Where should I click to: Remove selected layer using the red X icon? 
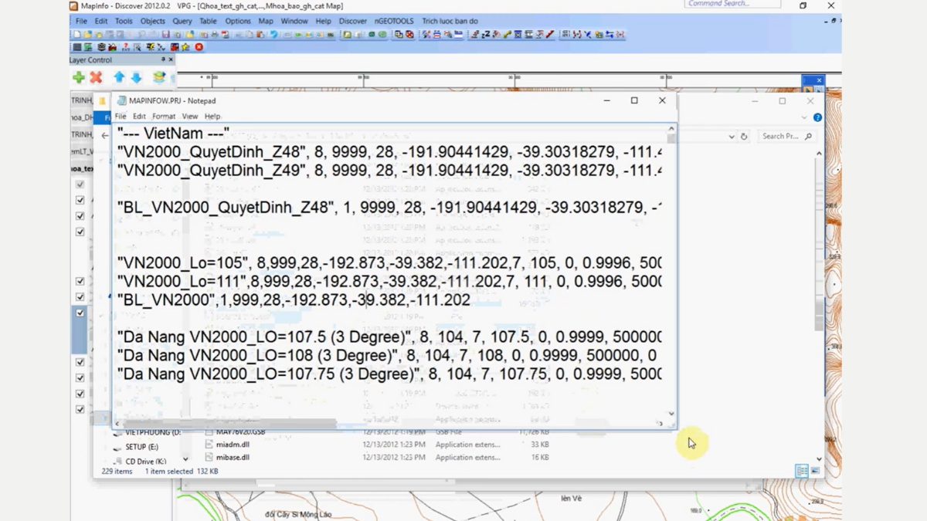97,77
